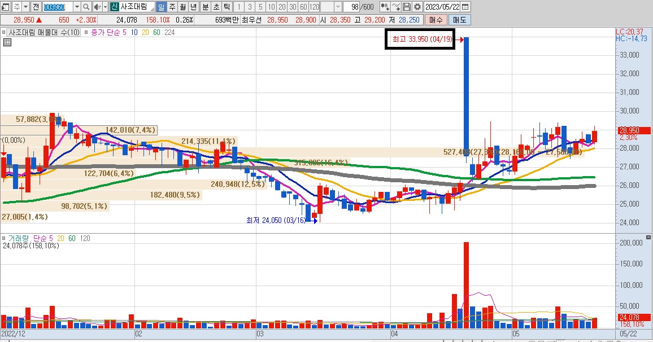This screenshot has width=653, height=342.
Task: Click the green 60 moving average legend
Action: pyautogui.click(x=156, y=32)
